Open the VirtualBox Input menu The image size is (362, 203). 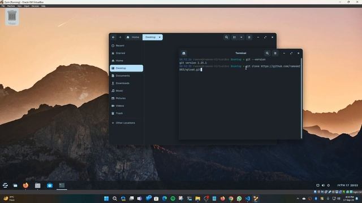coord(27,6)
